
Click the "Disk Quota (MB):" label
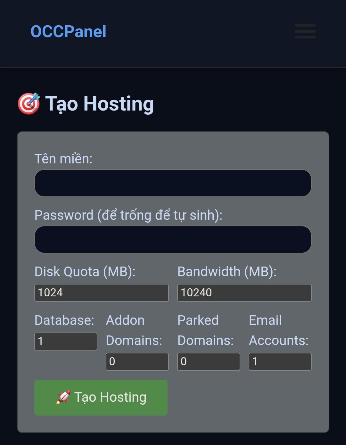[x=85, y=271]
